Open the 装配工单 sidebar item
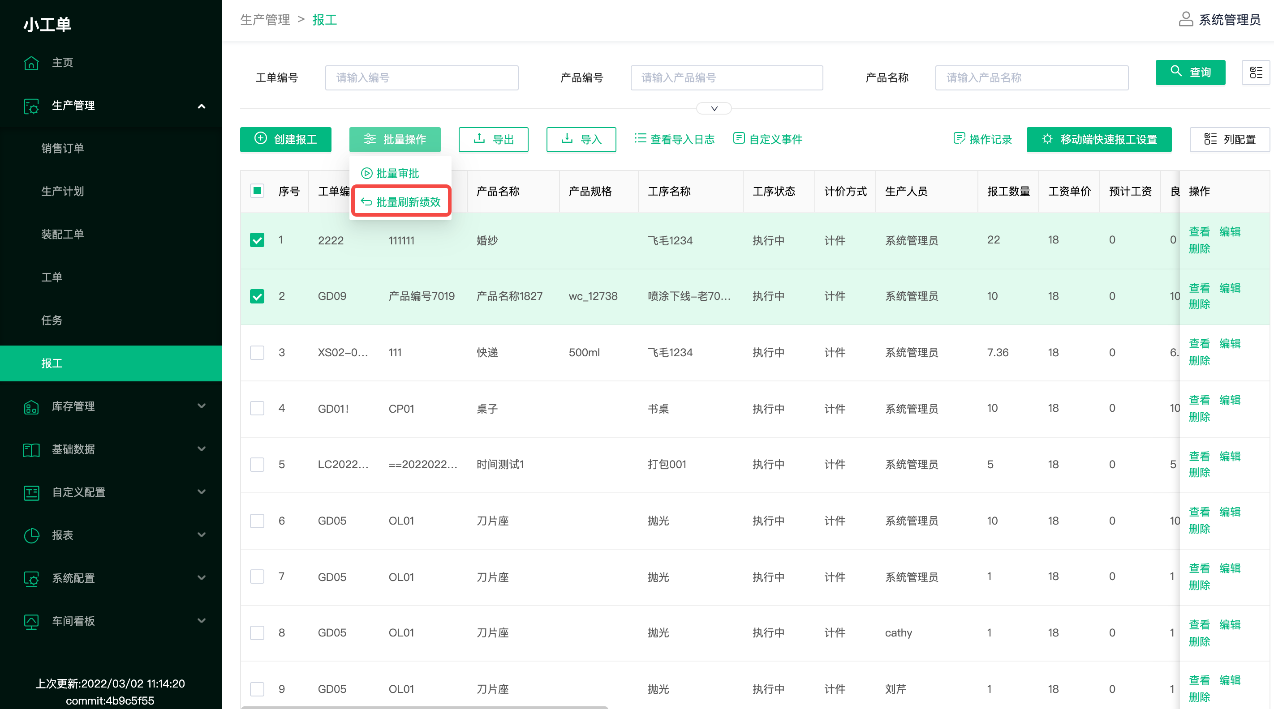 click(x=111, y=234)
